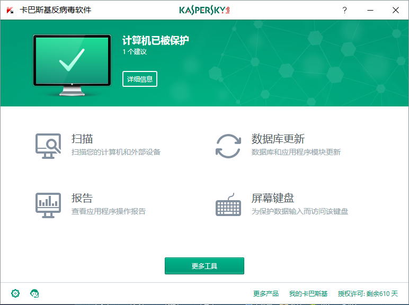The width and height of the screenshot is (409, 305).
Task: Open the 我的卡巴斯基 link
Action: pyautogui.click(x=308, y=294)
